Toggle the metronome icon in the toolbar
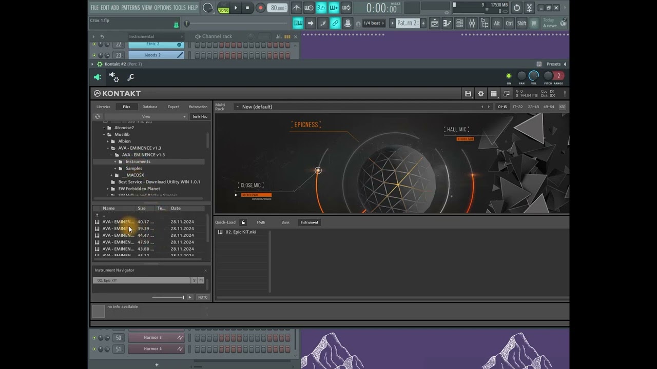The width and height of the screenshot is (657, 369). (296, 8)
